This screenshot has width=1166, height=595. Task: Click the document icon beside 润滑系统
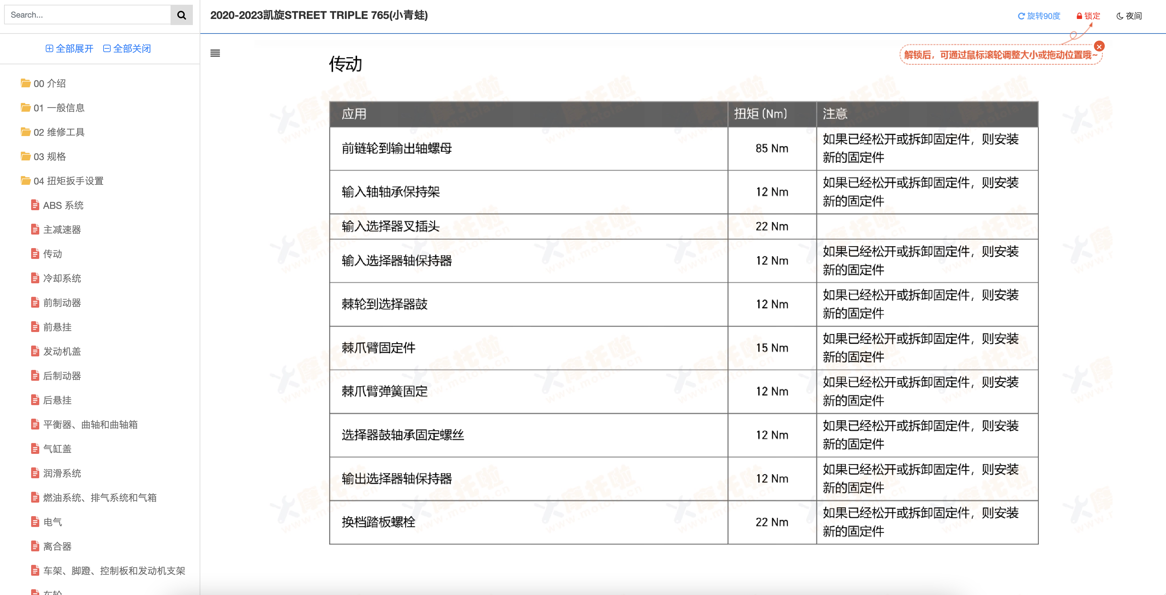[35, 473]
